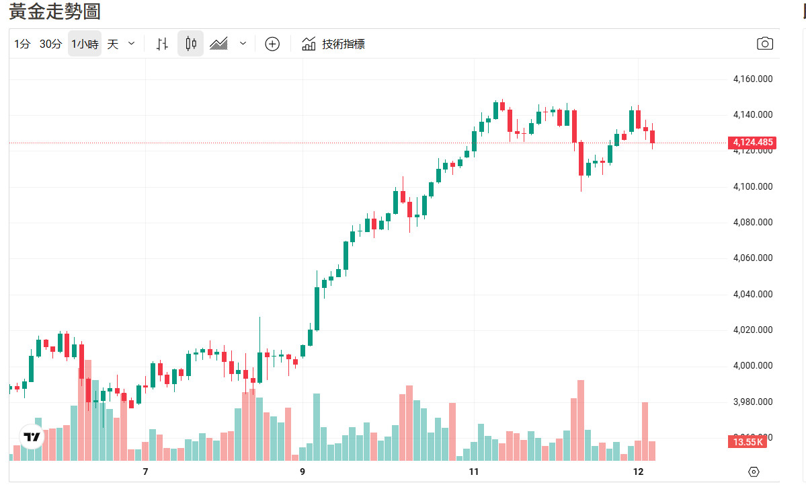Expand the chart style dropdown arrow
806x485 pixels.
[243, 44]
